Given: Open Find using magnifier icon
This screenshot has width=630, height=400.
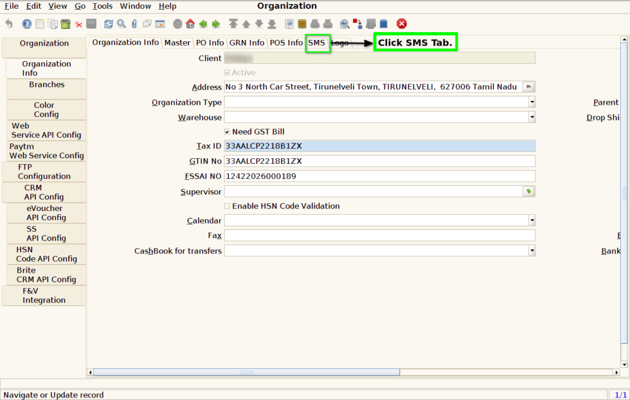Looking at the screenshot, I should click(121, 24).
